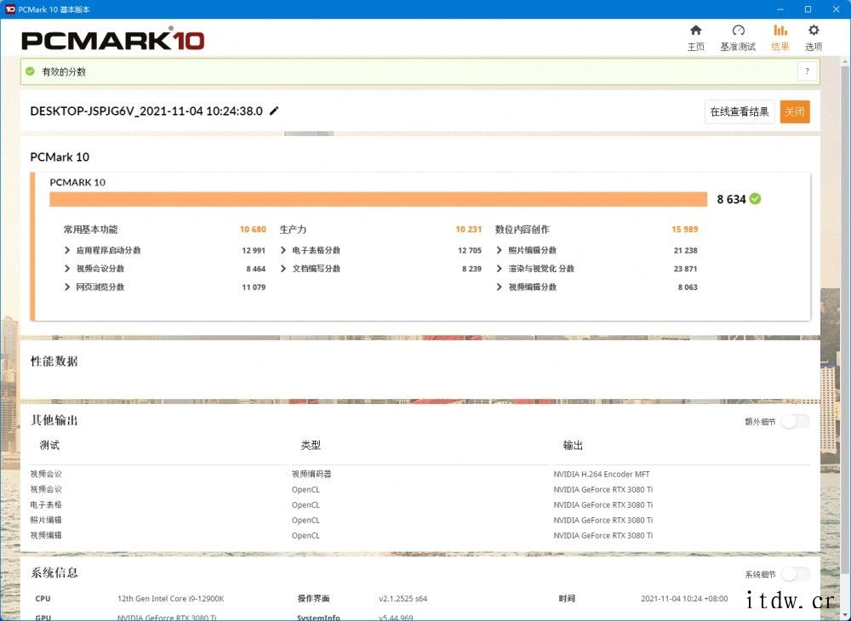
Task: Click the 操作界面 version v2.1.2525 s64
Action: point(403,599)
